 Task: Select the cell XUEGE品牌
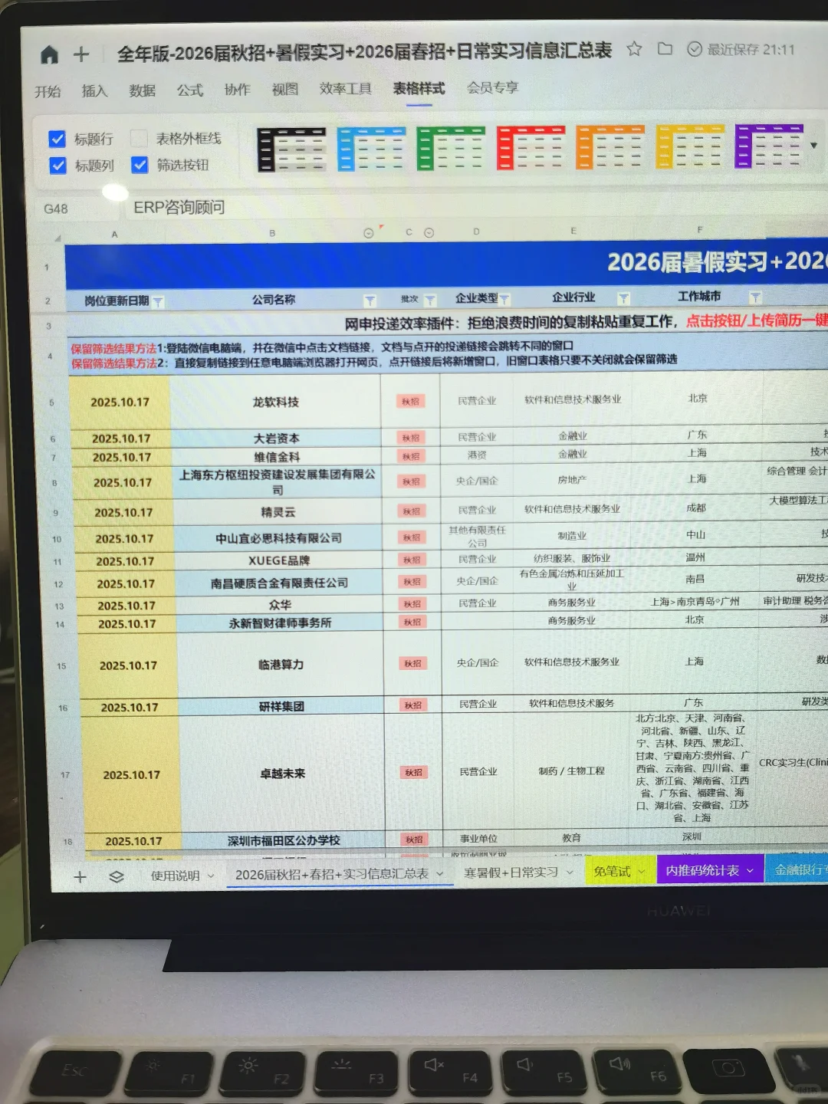click(279, 560)
